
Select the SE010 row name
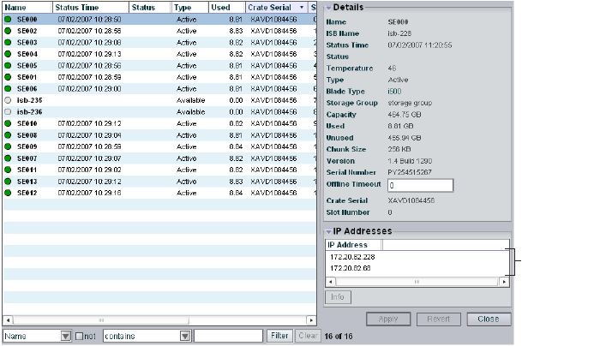click(x=27, y=123)
